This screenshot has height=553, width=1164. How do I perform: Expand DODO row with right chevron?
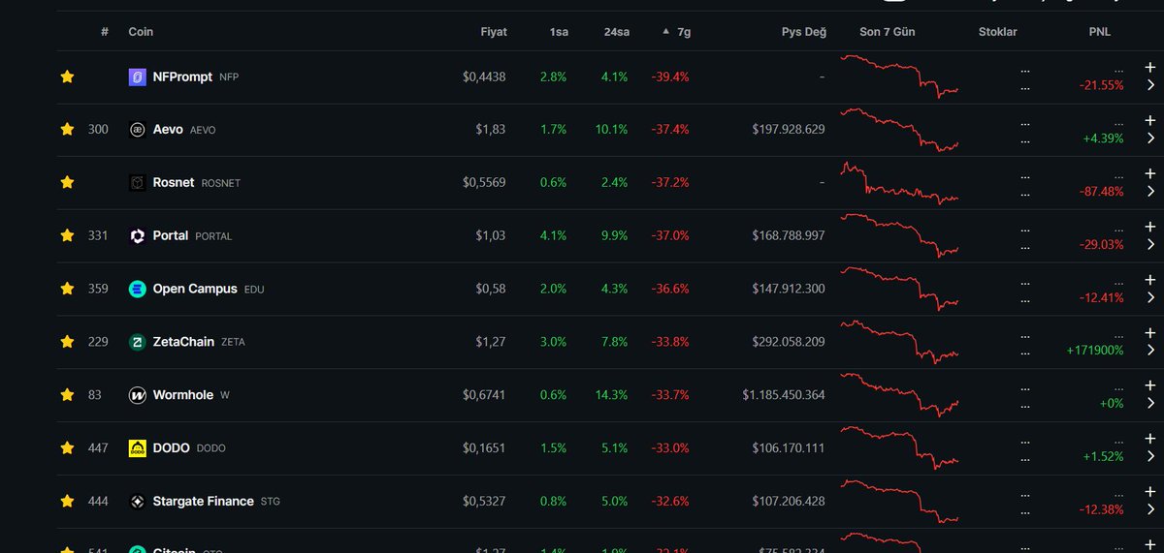[1150, 457]
